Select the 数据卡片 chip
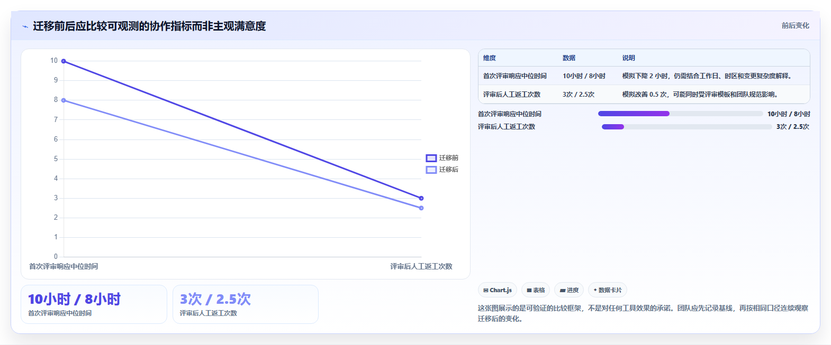The image size is (831, 345). tap(608, 290)
